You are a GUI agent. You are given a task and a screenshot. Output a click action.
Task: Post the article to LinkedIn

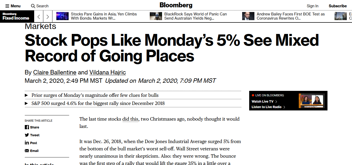click(x=31, y=143)
